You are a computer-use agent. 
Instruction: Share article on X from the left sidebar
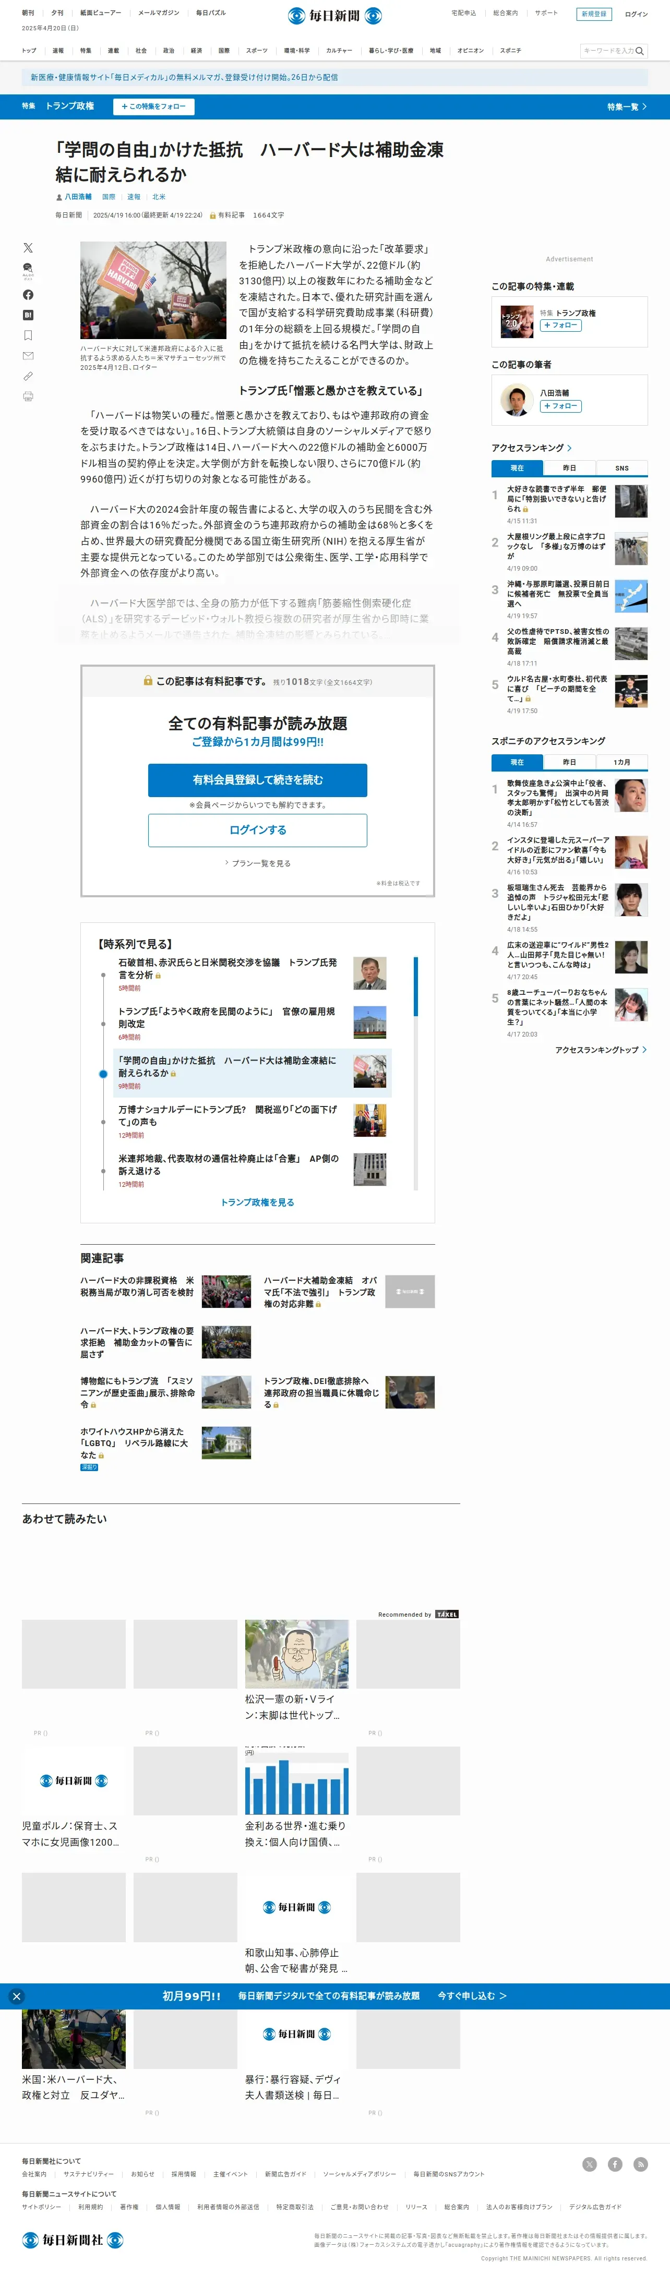click(x=28, y=248)
